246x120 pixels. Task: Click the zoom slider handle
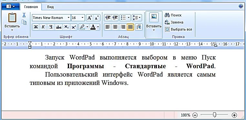[214, 115]
